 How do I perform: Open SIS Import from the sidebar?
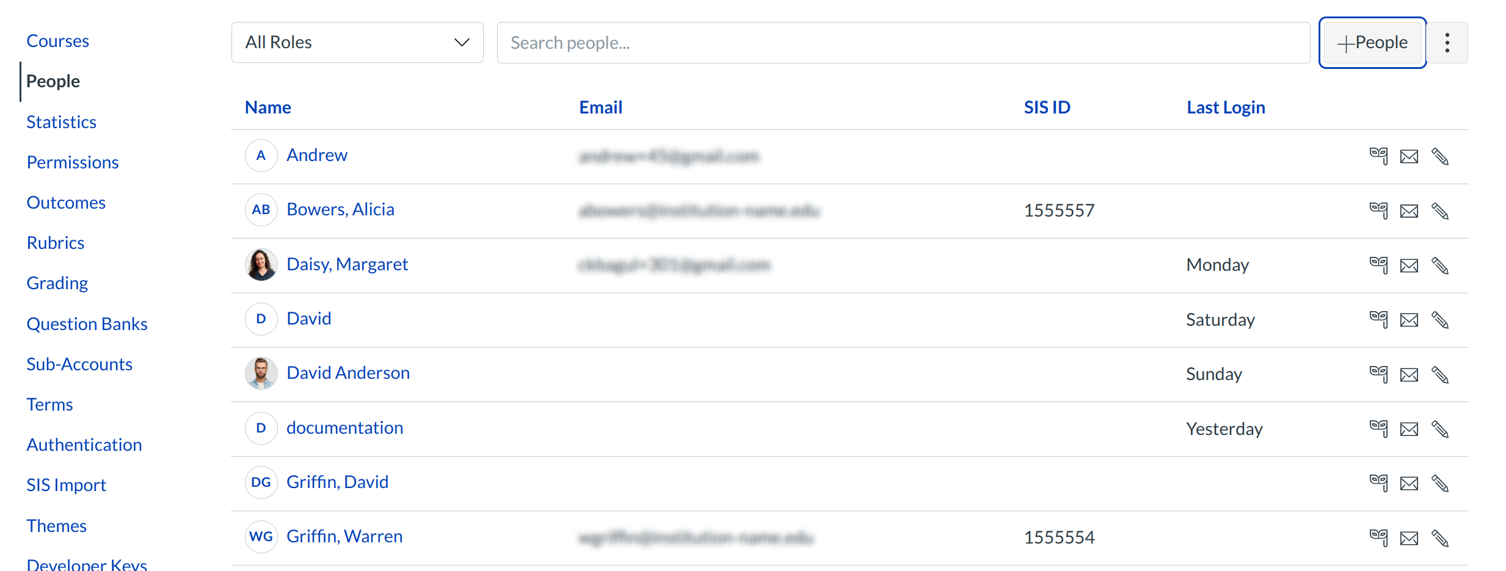(x=66, y=485)
